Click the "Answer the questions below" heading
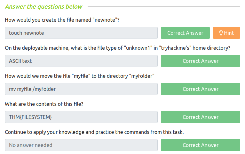The width and height of the screenshot is (245, 154). pos(43,7)
